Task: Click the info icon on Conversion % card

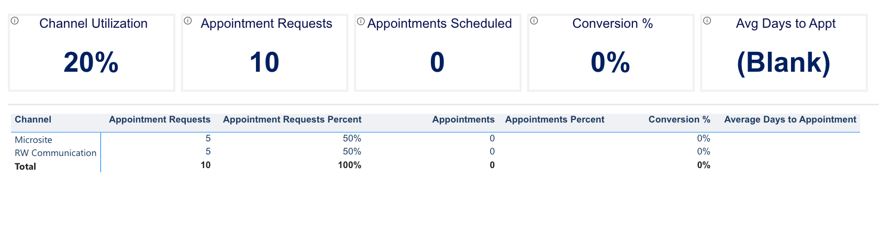Action: tap(534, 21)
